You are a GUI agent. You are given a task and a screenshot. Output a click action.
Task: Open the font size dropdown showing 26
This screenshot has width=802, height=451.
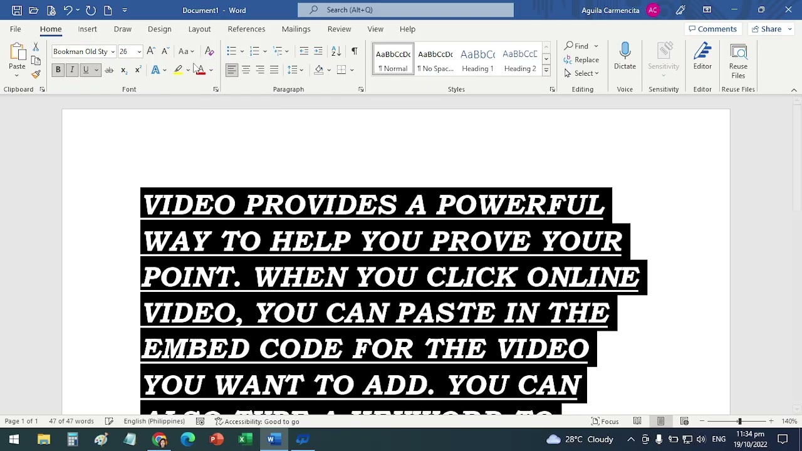tap(139, 52)
